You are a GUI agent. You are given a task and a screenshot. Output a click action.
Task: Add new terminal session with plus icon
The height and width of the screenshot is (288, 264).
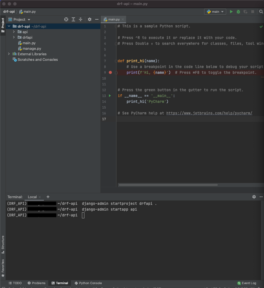[x=48, y=197]
